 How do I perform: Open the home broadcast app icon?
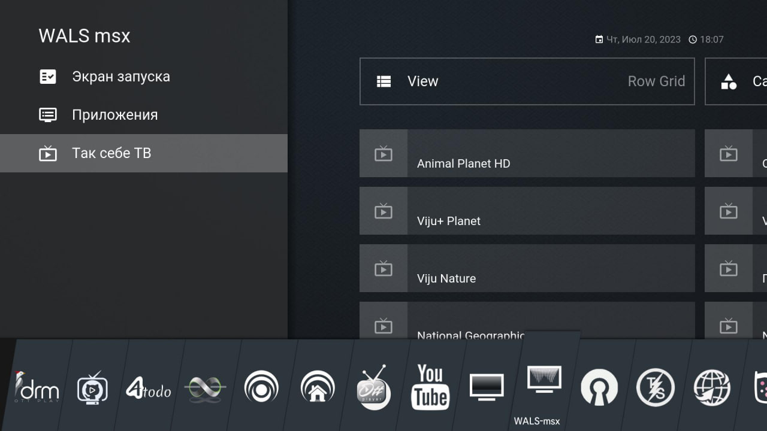pyautogui.click(x=317, y=388)
